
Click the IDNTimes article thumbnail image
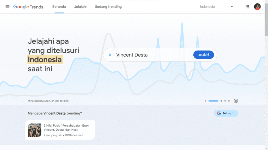[x=34, y=130]
